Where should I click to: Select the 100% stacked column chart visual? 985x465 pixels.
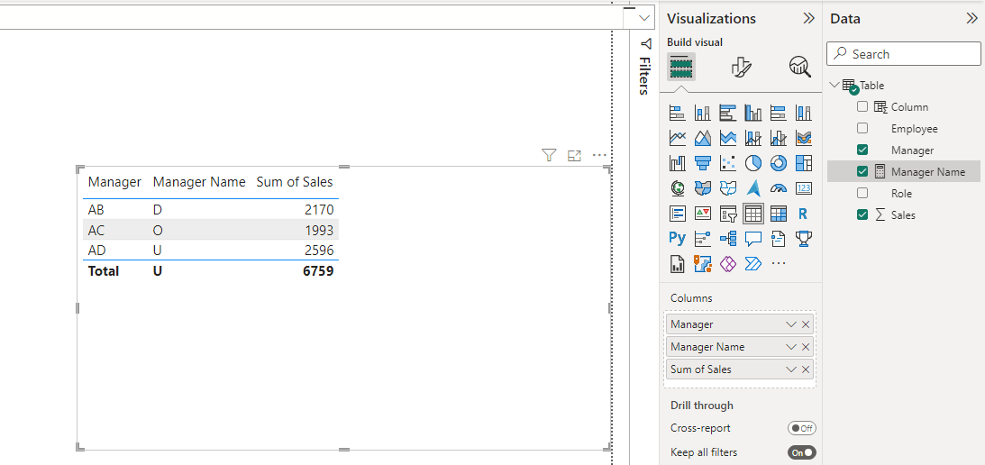point(804,114)
